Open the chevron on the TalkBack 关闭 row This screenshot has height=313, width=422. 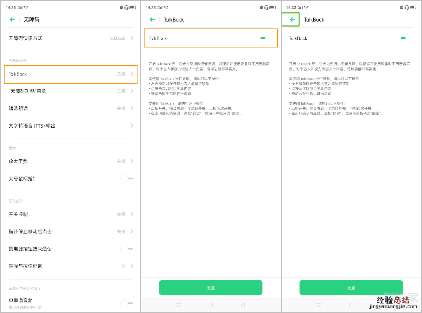pyautogui.click(x=132, y=74)
